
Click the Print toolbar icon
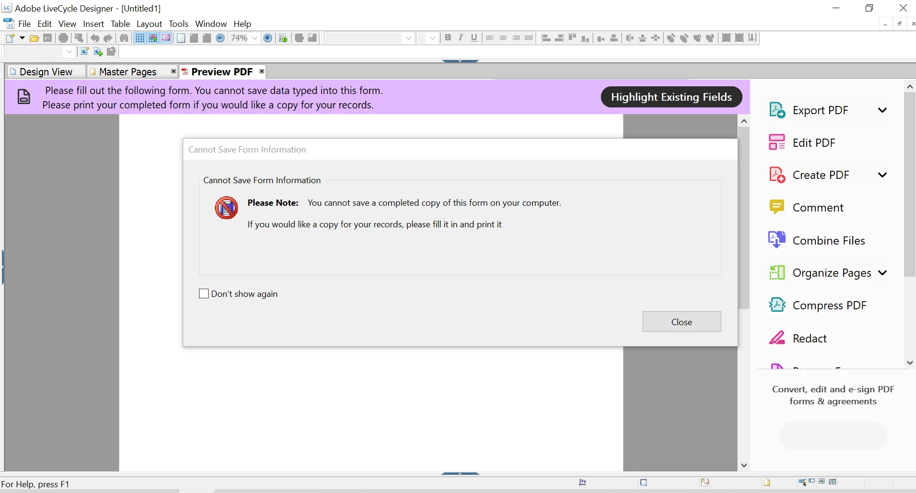63,38
